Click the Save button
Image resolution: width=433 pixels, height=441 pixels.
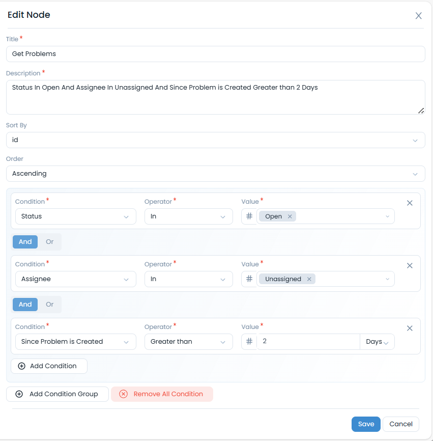(x=366, y=424)
